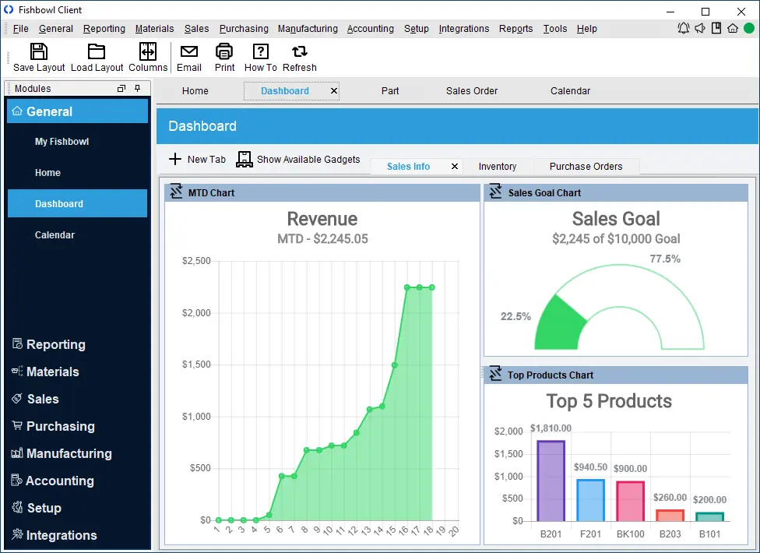Image resolution: width=760 pixels, height=553 pixels.
Task: Click the home icon near the status indicator
Action: coord(732,28)
